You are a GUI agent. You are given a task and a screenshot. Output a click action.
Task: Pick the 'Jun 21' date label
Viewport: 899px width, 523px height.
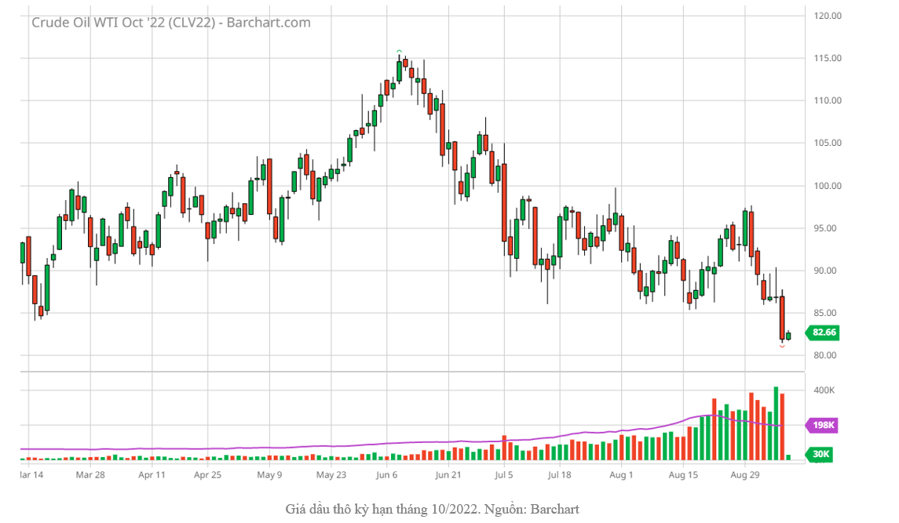pos(448,474)
